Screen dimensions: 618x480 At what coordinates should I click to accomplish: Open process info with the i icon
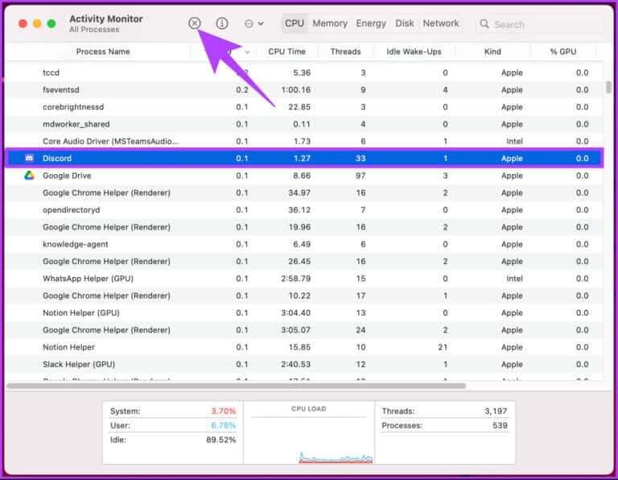coord(222,23)
